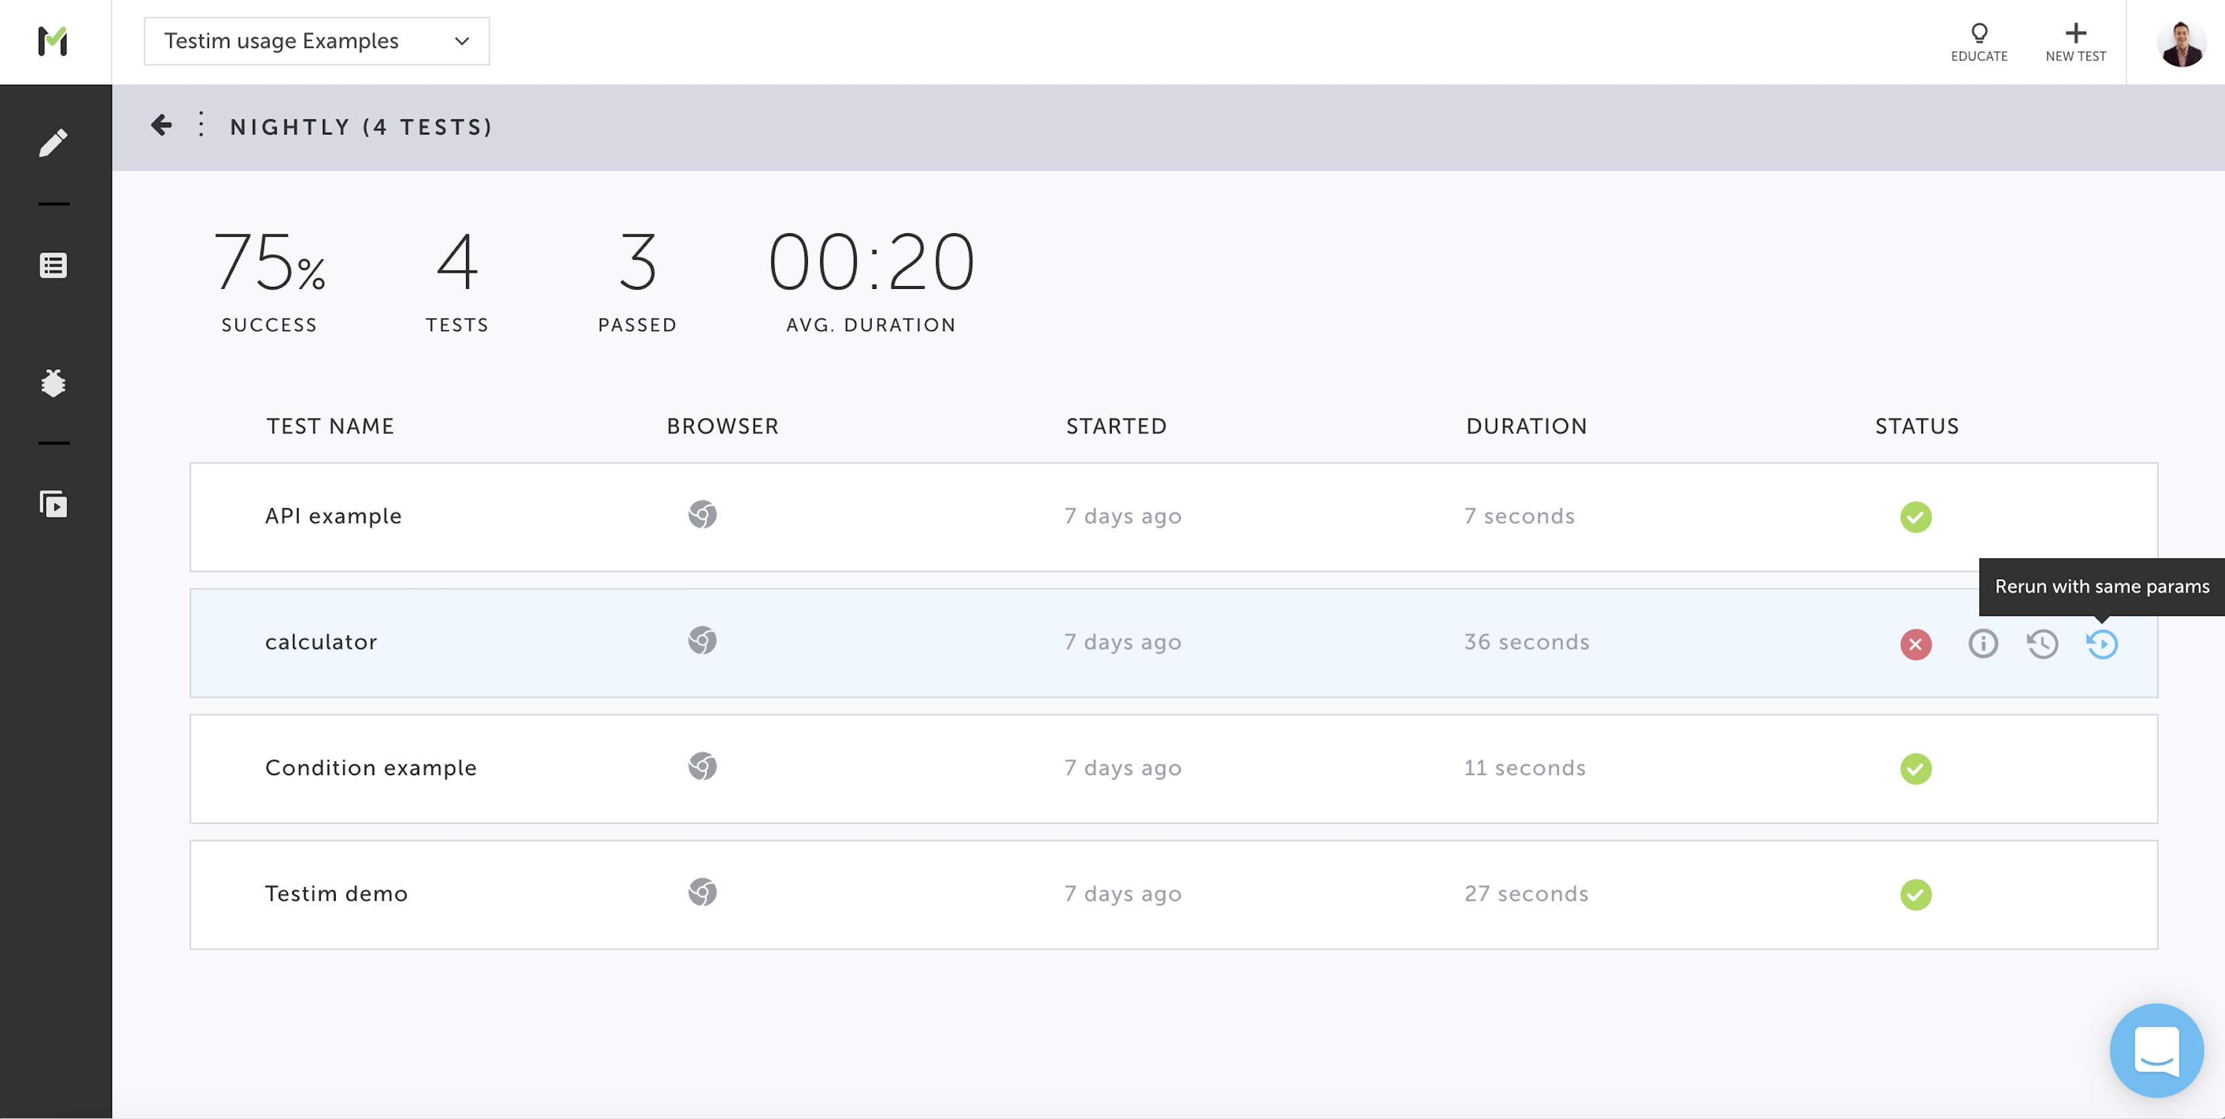Screen dimensions: 2225x1119
Task: Open the user profile avatar
Action: pyautogui.click(x=2181, y=42)
